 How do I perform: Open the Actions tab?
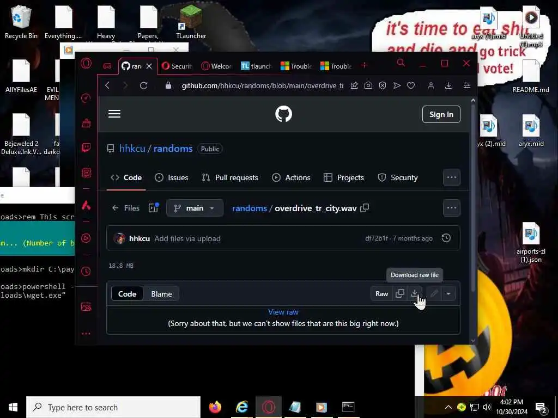tap(291, 177)
